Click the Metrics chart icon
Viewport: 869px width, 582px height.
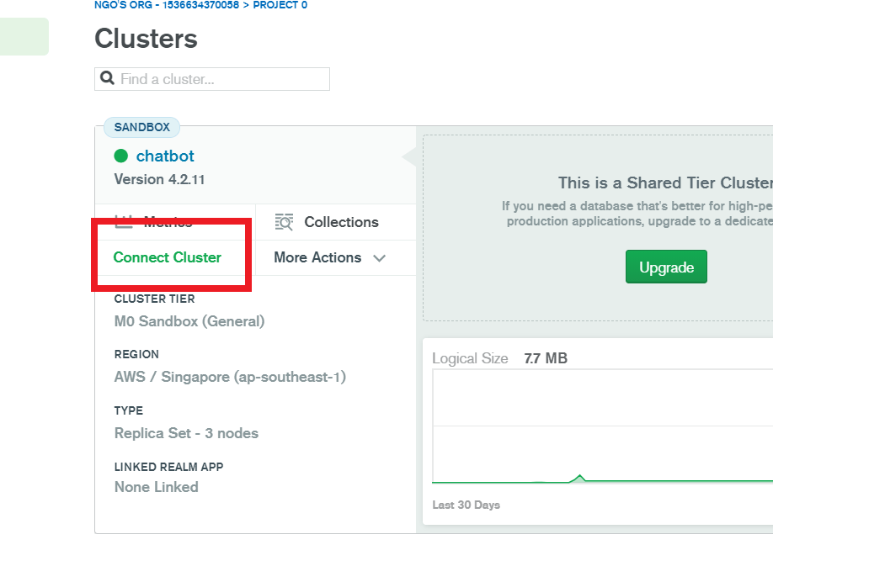coord(124,221)
